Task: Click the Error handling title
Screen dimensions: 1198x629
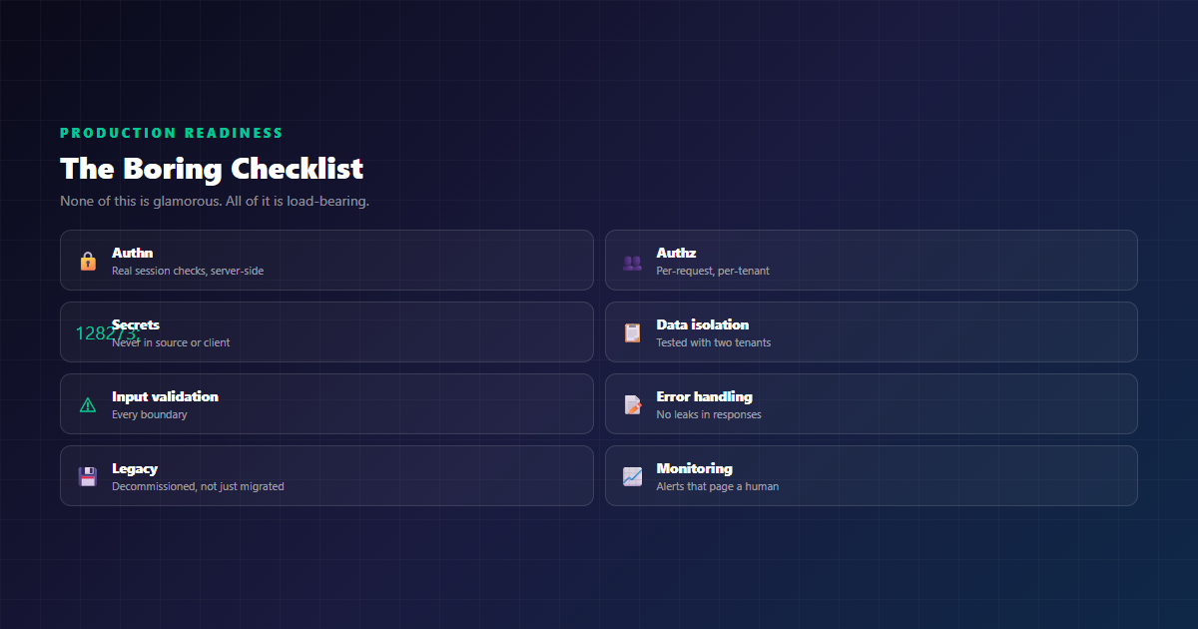Action: 705,396
